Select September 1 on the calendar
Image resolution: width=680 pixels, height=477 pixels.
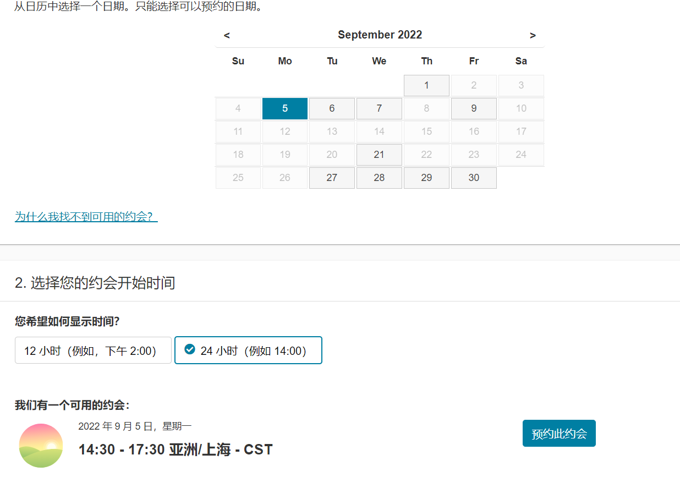[x=426, y=85]
